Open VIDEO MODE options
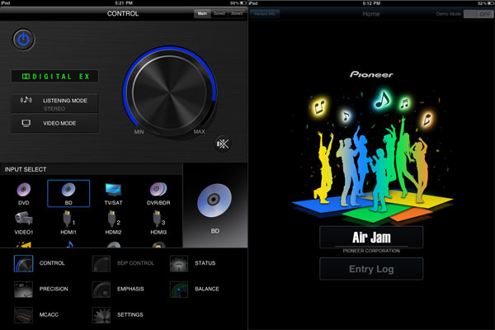 click(54, 123)
